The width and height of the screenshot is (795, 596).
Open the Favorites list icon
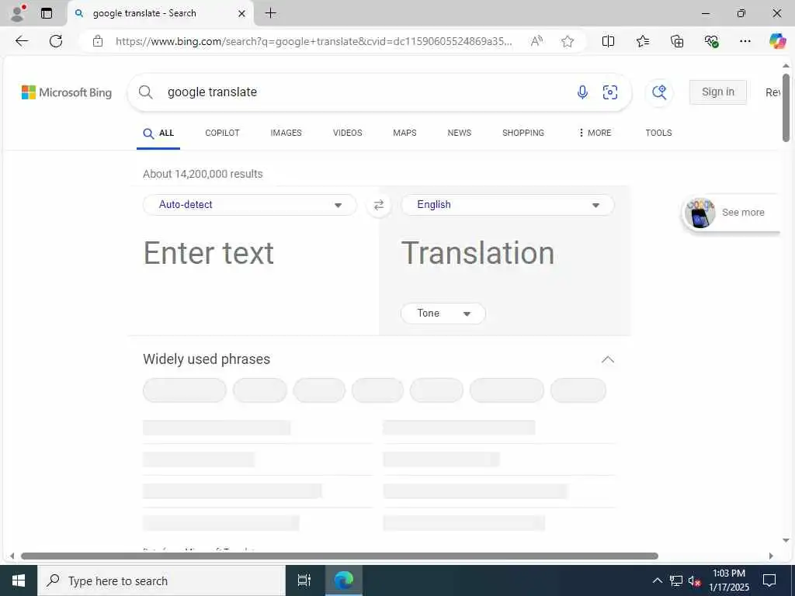click(642, 41)
